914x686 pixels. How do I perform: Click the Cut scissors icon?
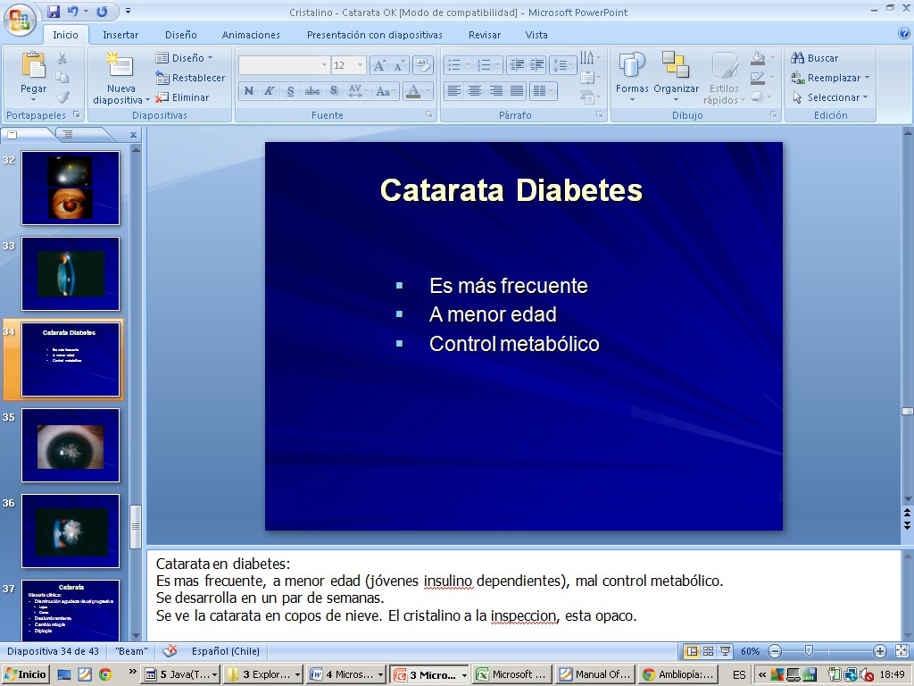(x=62, y=58)
